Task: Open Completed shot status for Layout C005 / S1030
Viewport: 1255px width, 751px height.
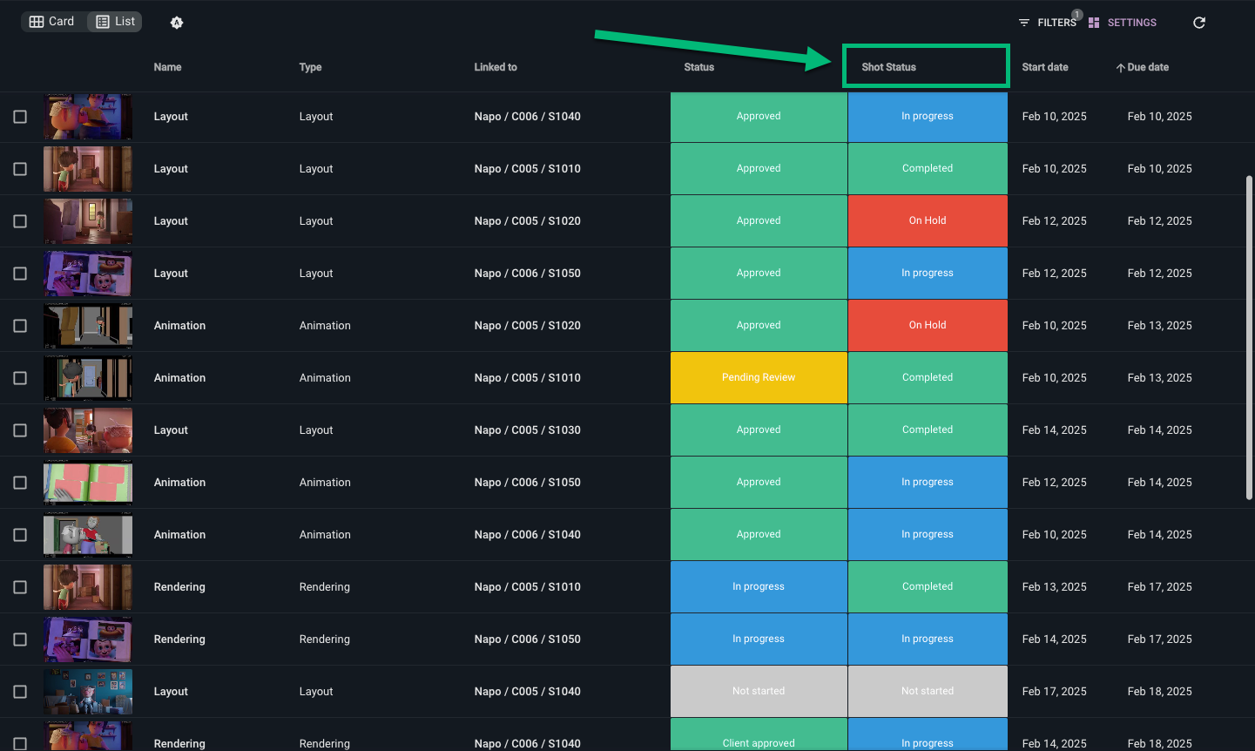Action: 928,430
